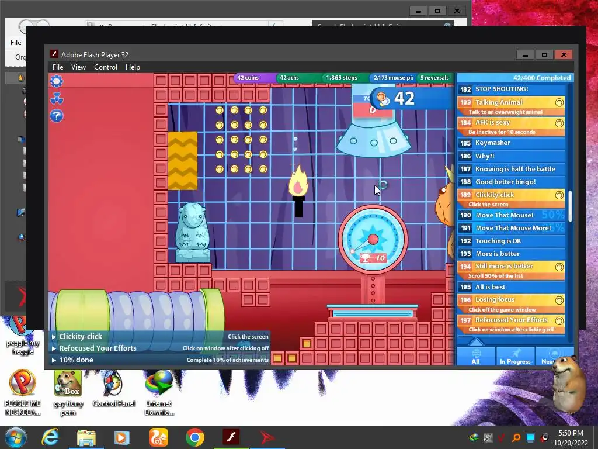Open the Help menu

(133, 67)
